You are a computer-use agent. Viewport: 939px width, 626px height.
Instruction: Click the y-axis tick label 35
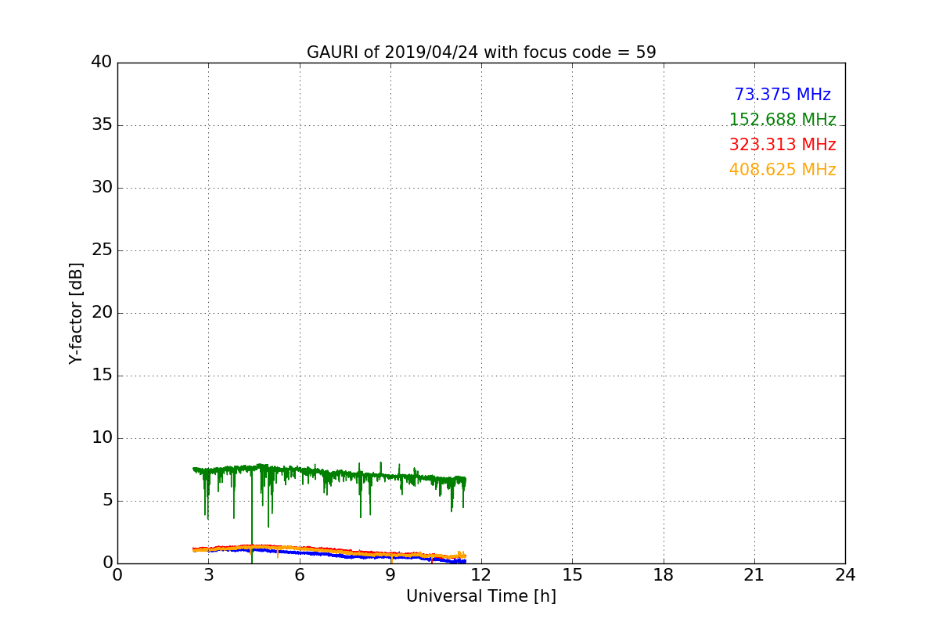102,125
